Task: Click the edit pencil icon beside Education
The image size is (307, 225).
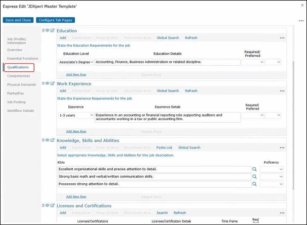Action: click(53, 30)
